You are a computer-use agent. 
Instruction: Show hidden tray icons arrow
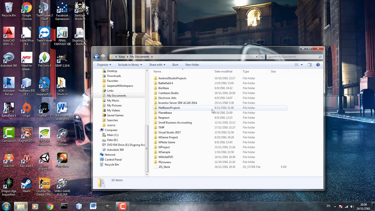click(335, 206)
